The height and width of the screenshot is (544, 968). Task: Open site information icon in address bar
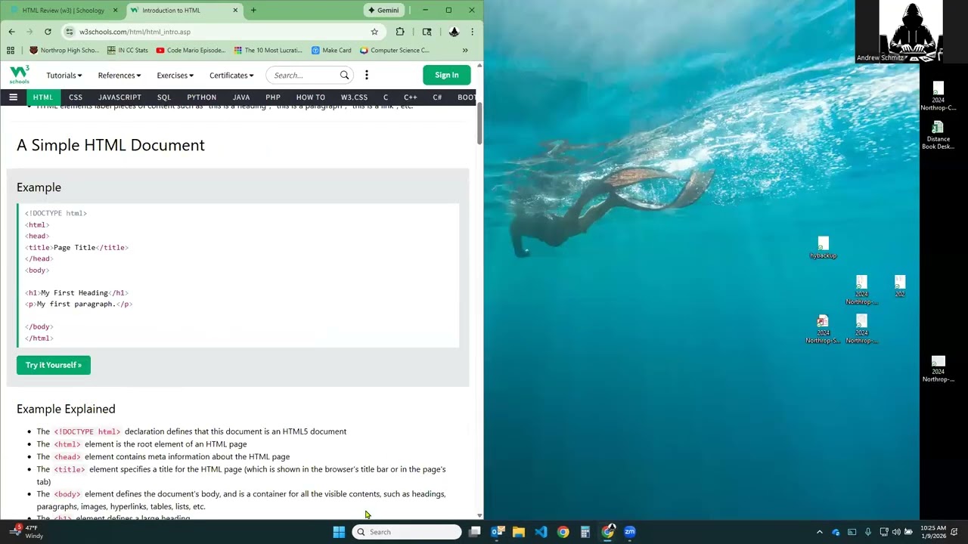click(x=70, y=32)
